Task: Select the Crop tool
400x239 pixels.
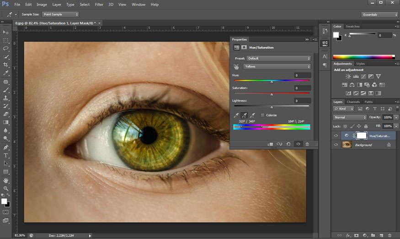Action: pos(6,65)
